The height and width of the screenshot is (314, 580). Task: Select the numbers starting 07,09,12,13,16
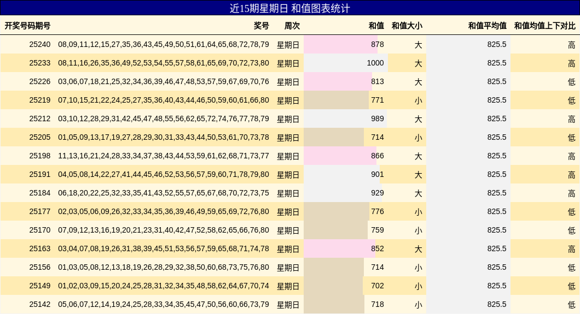164,230
